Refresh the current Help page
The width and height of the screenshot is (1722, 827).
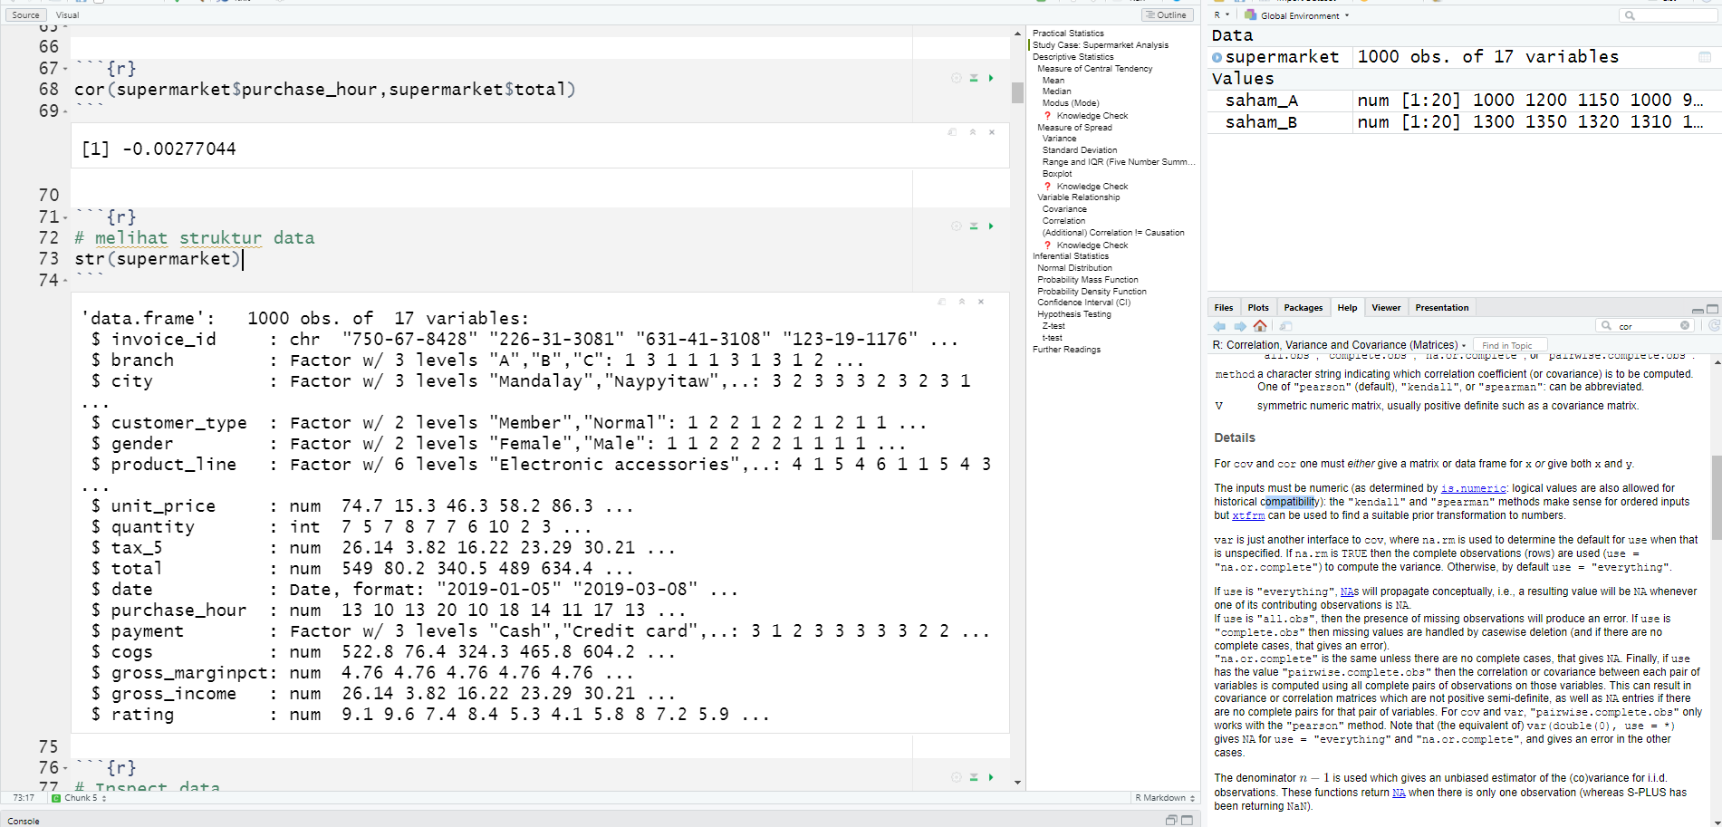[1712, 324]
